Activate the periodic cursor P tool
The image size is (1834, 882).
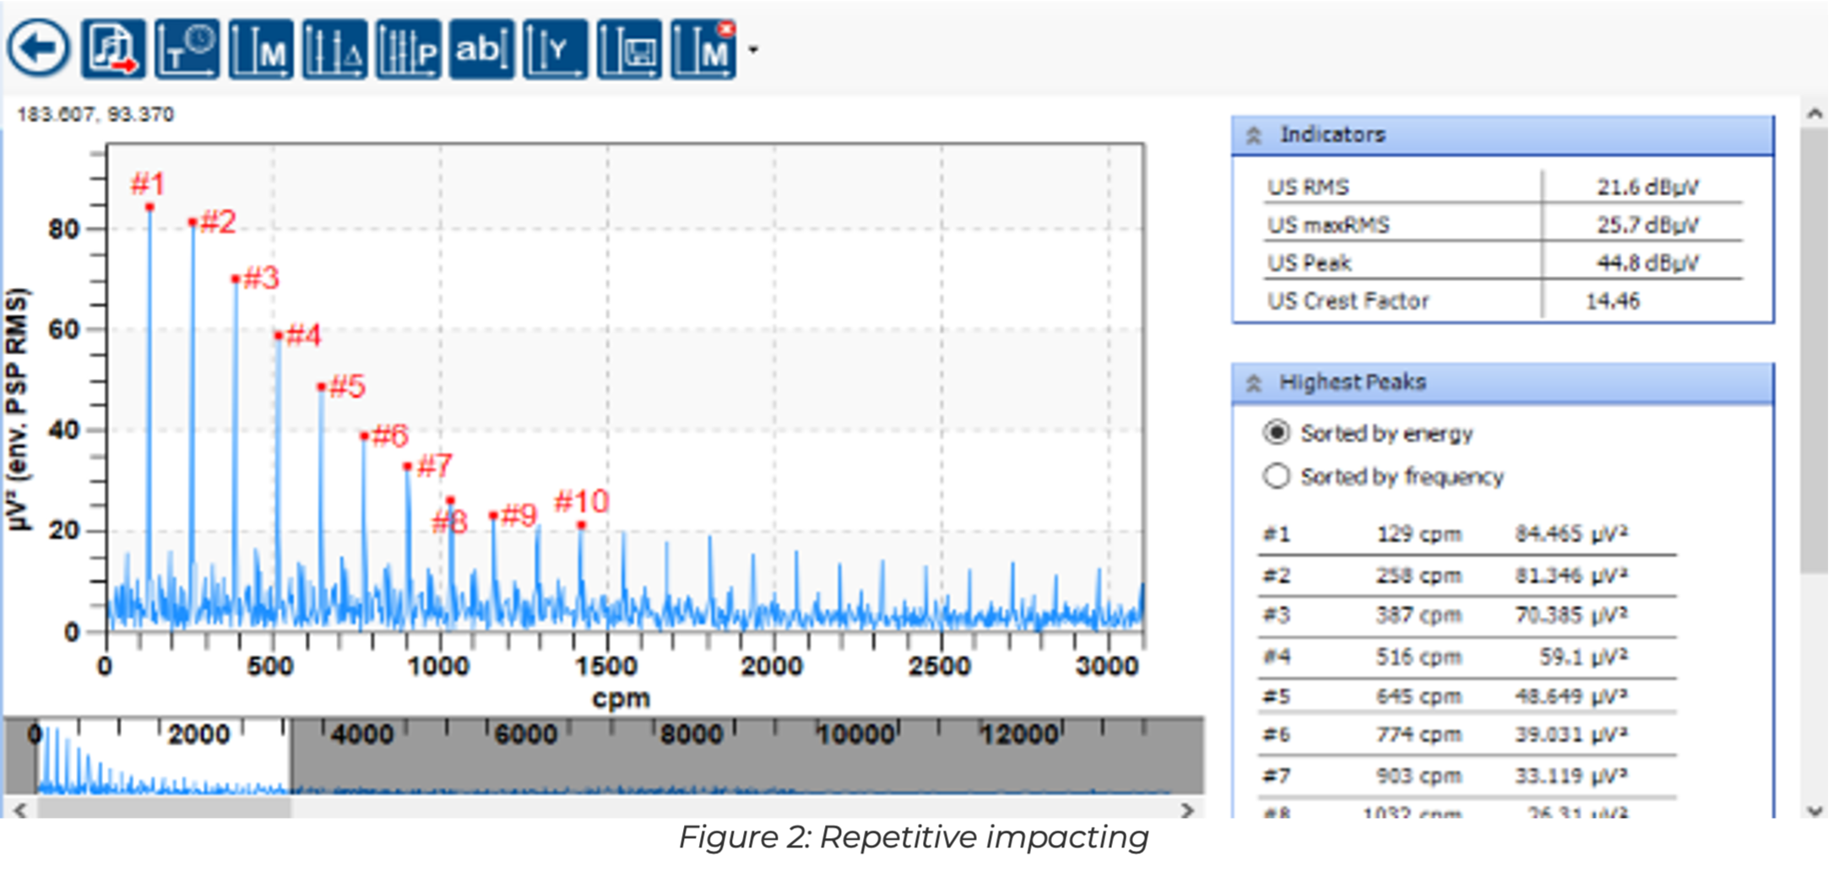coord(408,50)
